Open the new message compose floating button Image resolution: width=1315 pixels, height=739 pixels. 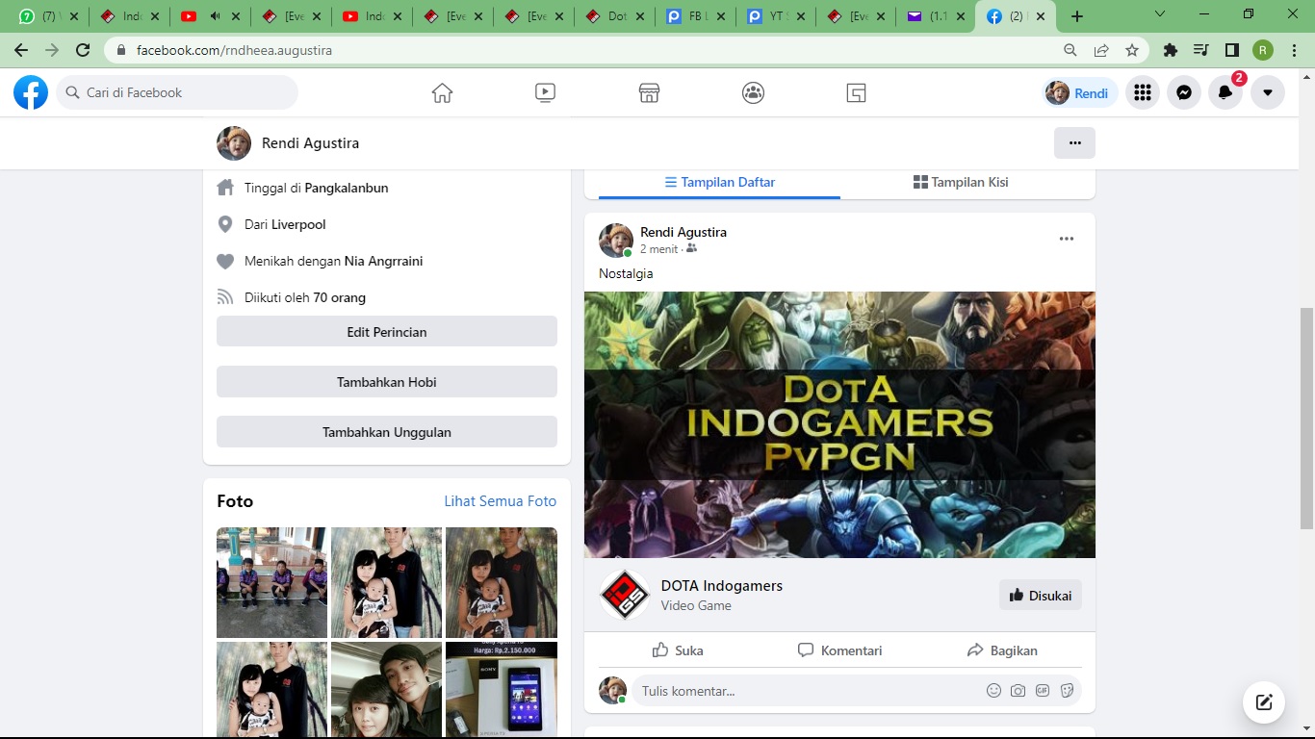tap(1264, 702)
